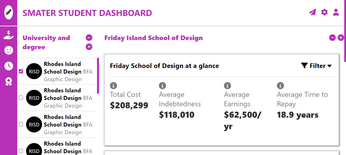The height and width of the screenshot is (155, 346).
Task: Send via the paper plane icon
Action: 313,12
